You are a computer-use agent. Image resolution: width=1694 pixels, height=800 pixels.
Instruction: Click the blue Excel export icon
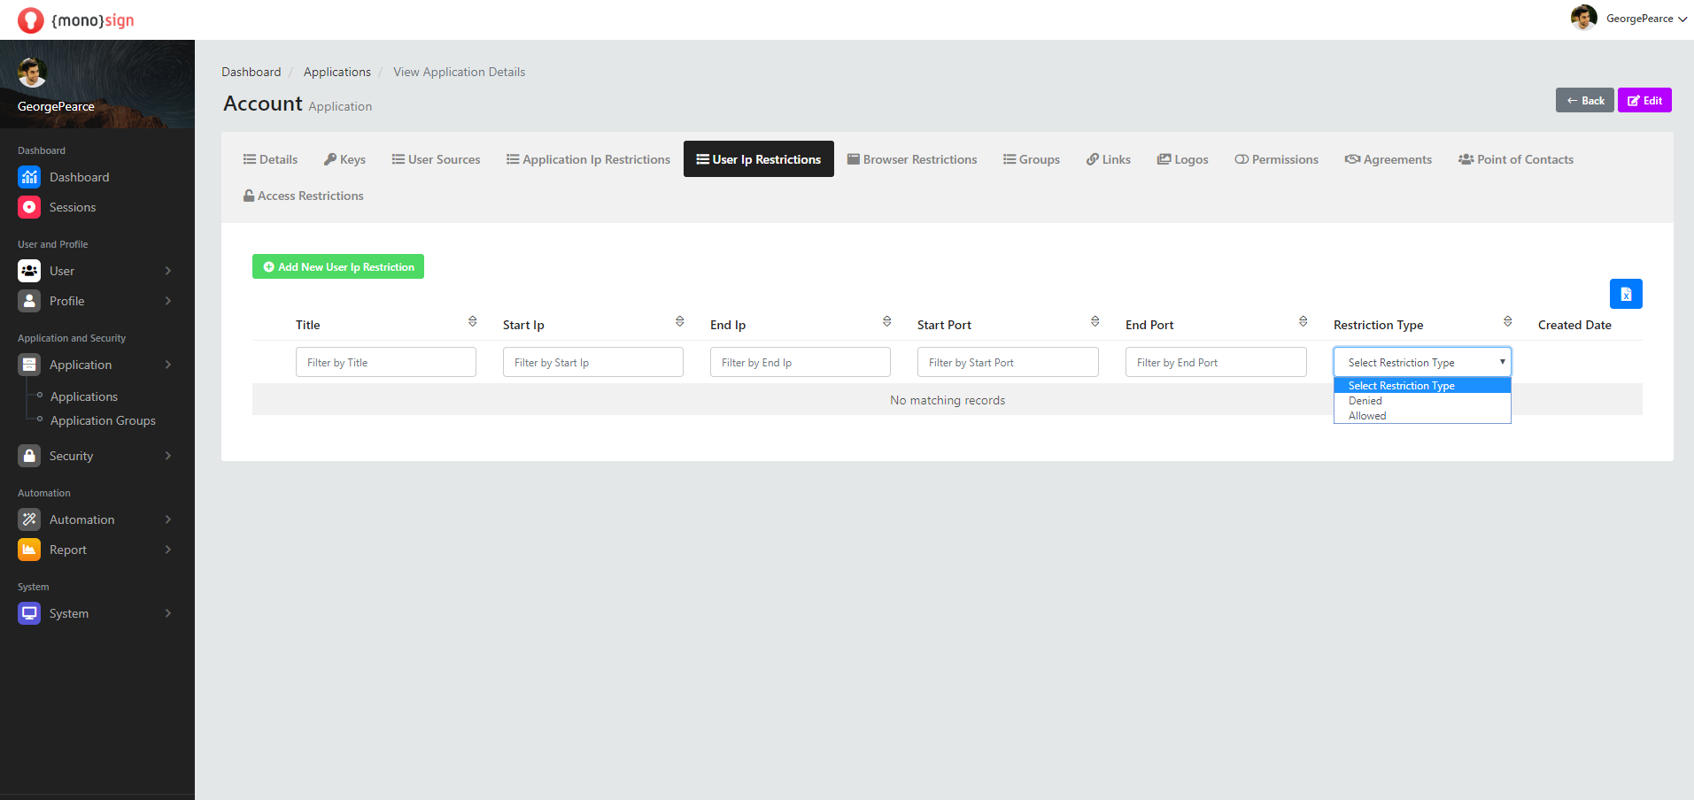pos(1625,294)
